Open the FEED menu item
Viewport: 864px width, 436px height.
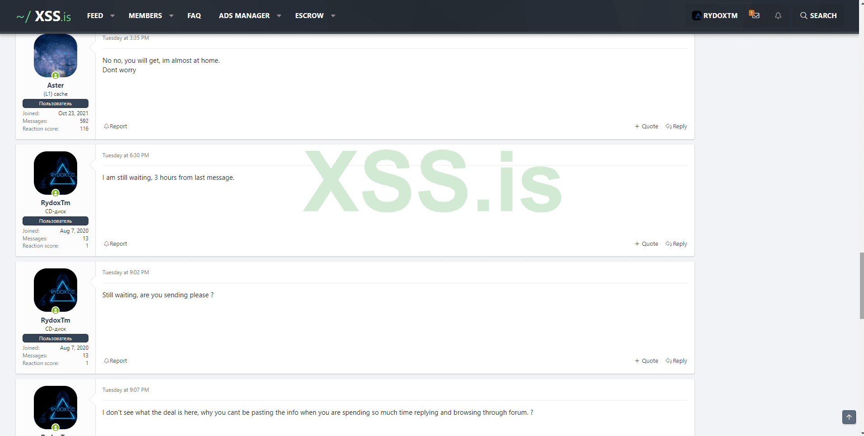(95, 16)
